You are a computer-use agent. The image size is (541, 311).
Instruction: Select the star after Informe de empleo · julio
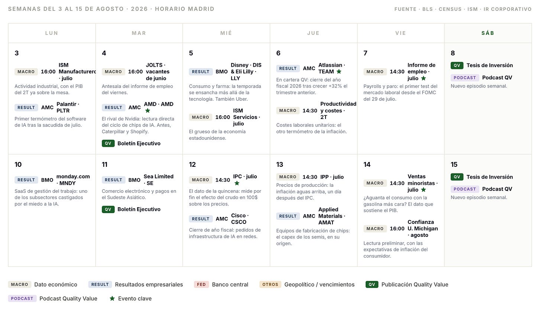(423, 78)
